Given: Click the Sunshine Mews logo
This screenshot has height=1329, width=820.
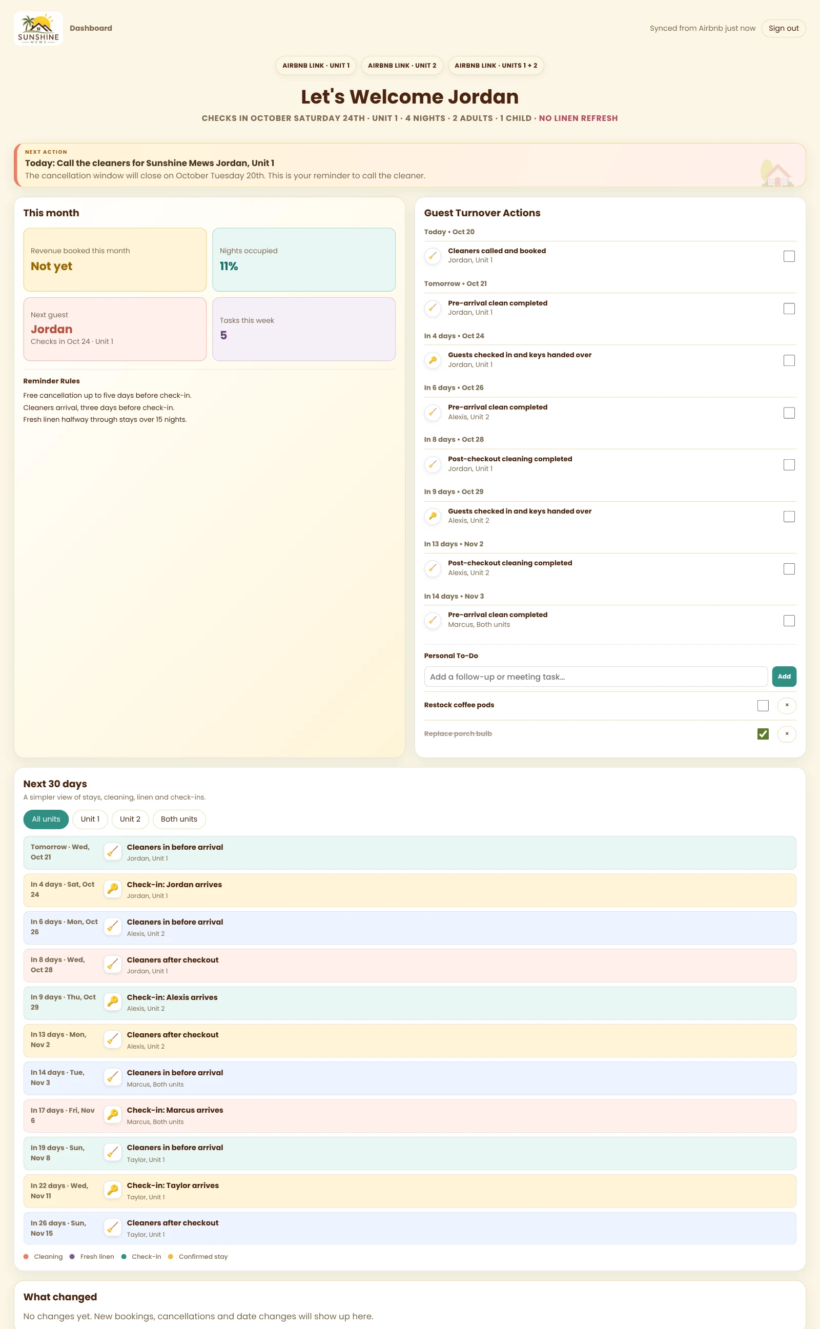Looking at the screenshot, I should 38,28.
